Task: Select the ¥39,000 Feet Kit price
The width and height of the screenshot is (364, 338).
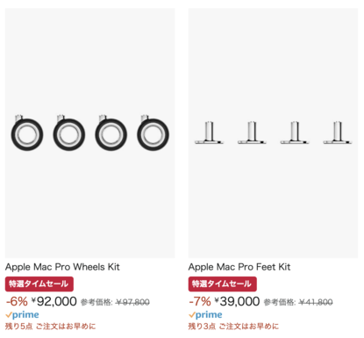Action: point(237,301)
